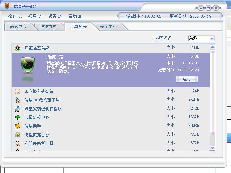231x173 pixels.
Task: Open the 视图(V) menu
Action: point(35,16)
